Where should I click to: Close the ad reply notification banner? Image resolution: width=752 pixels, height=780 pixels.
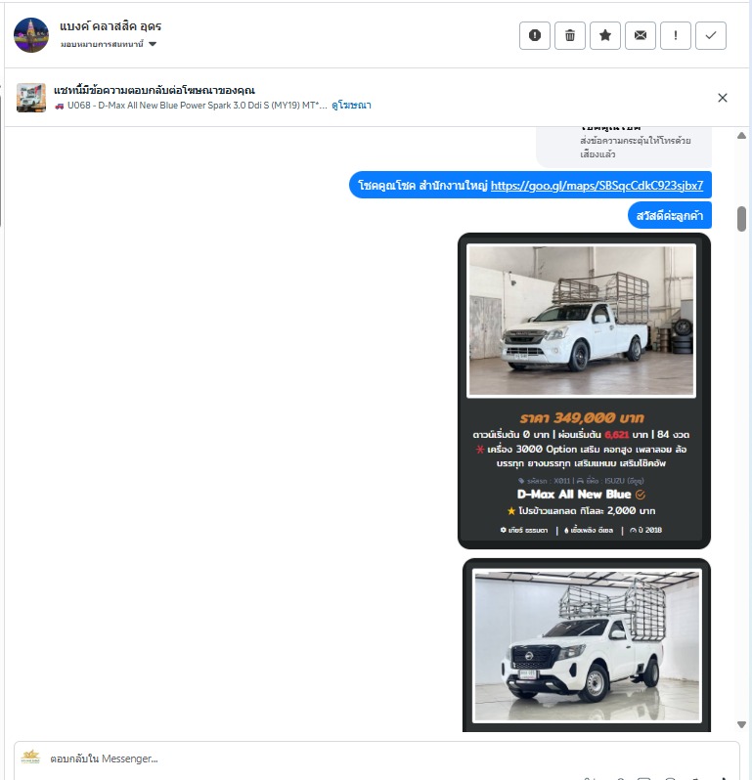[x=723, y=98]
